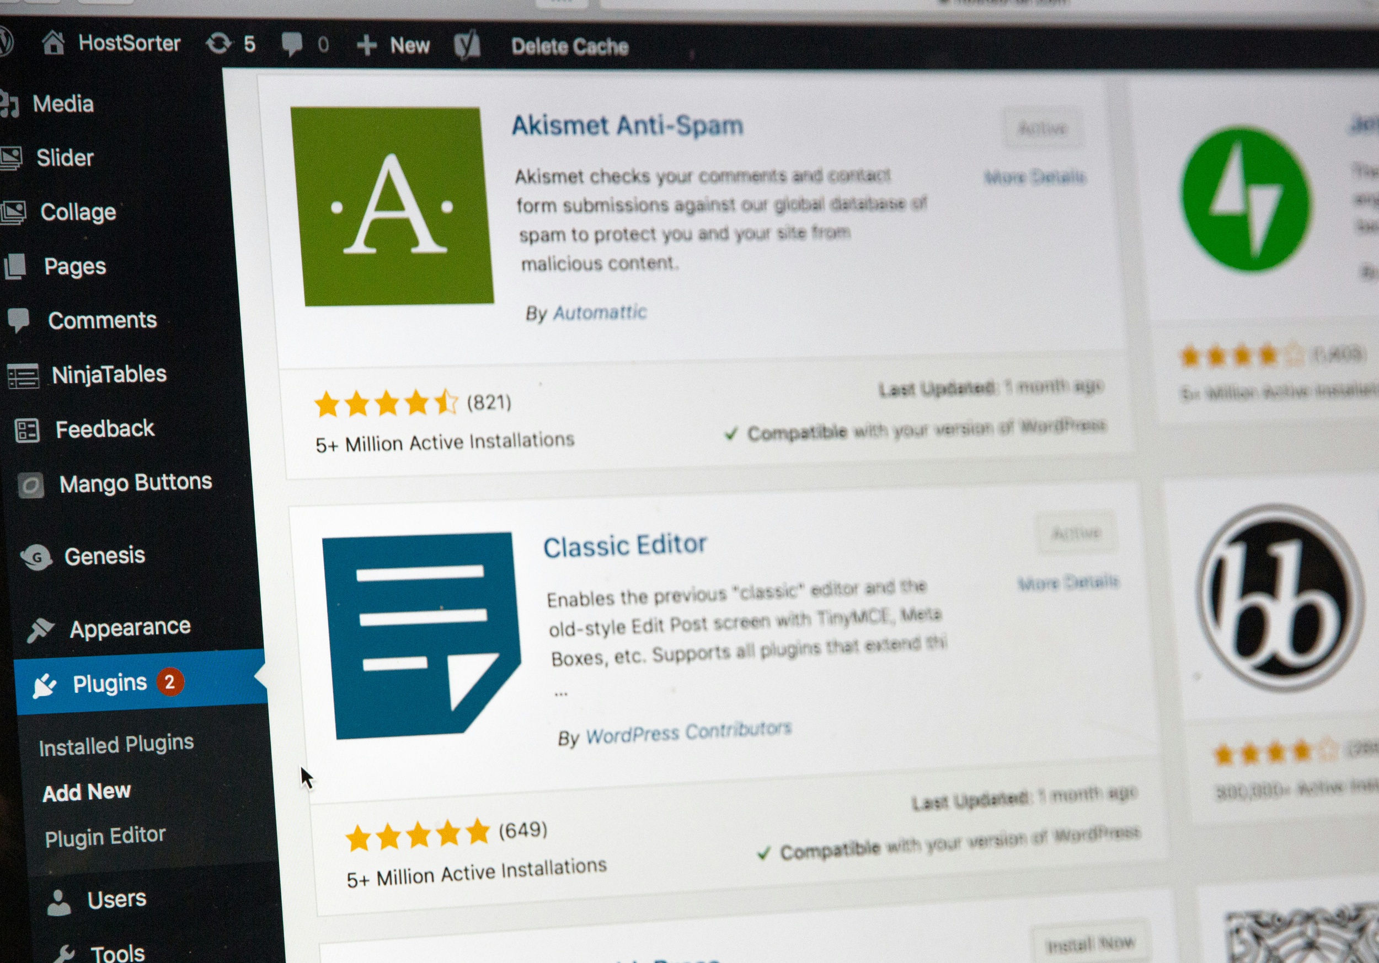Screen dimensions: 1379x963
Task: Click the Genesis sidebar icon
Action: pos(29,555)
